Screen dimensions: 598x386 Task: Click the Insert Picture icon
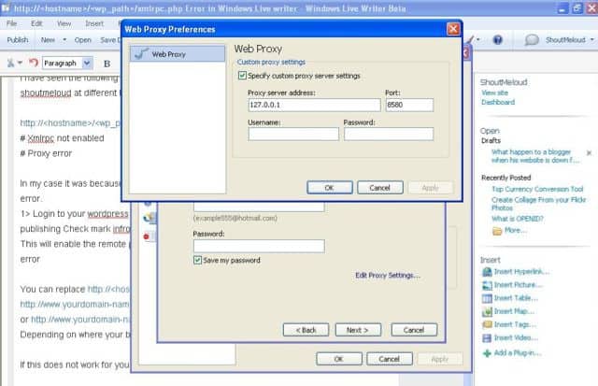tap(487, 285)
